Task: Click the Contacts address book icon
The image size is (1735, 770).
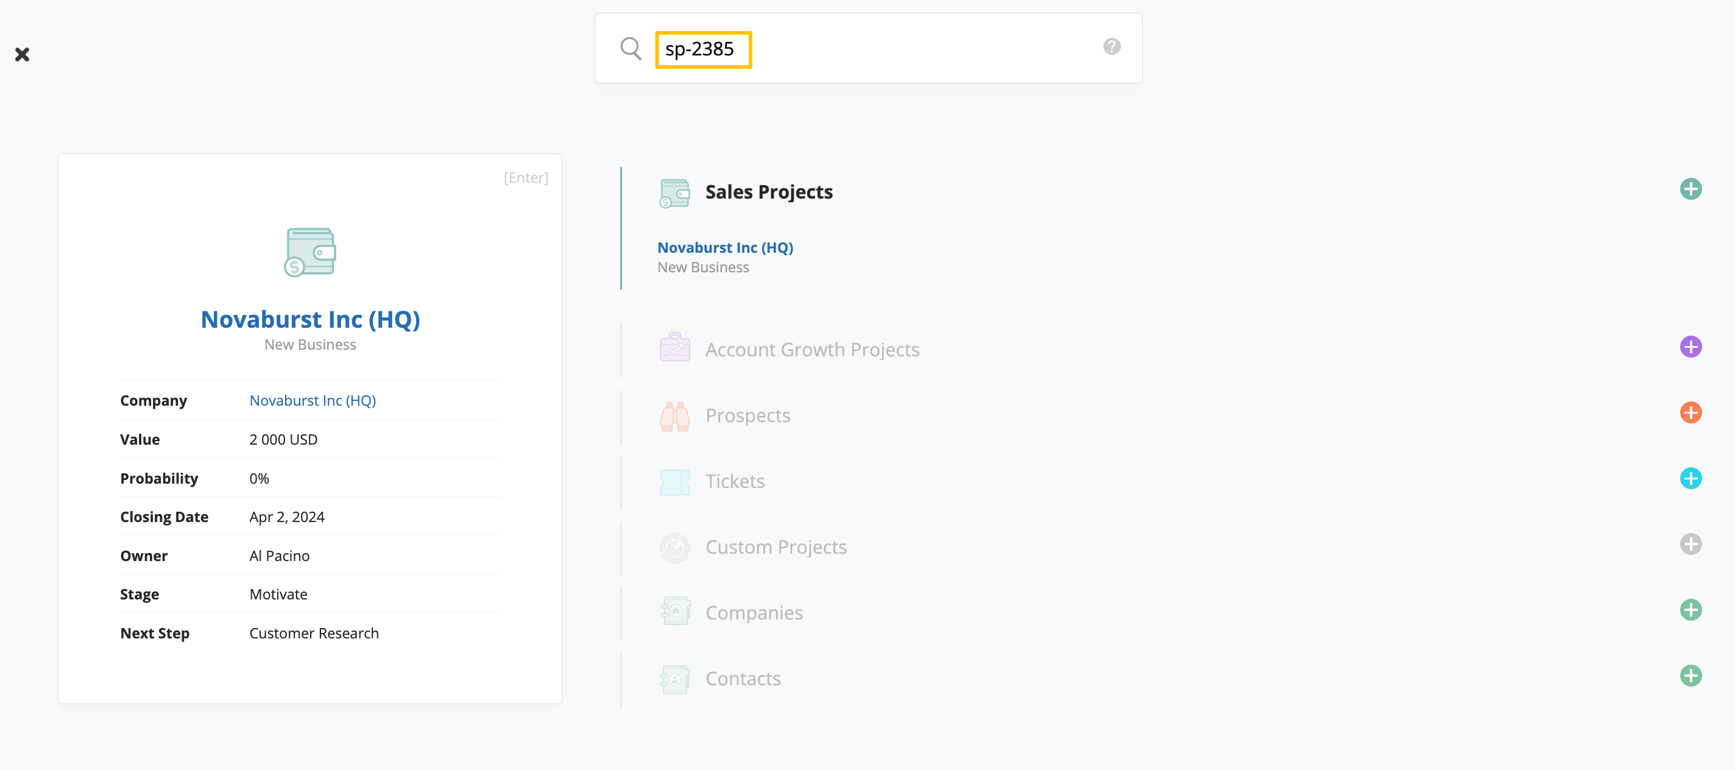Action: pos(674,679)
